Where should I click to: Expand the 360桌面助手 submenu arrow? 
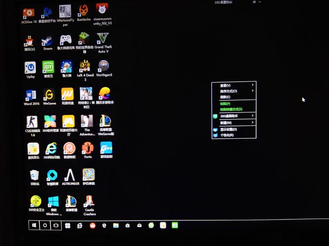coord(253,116)
